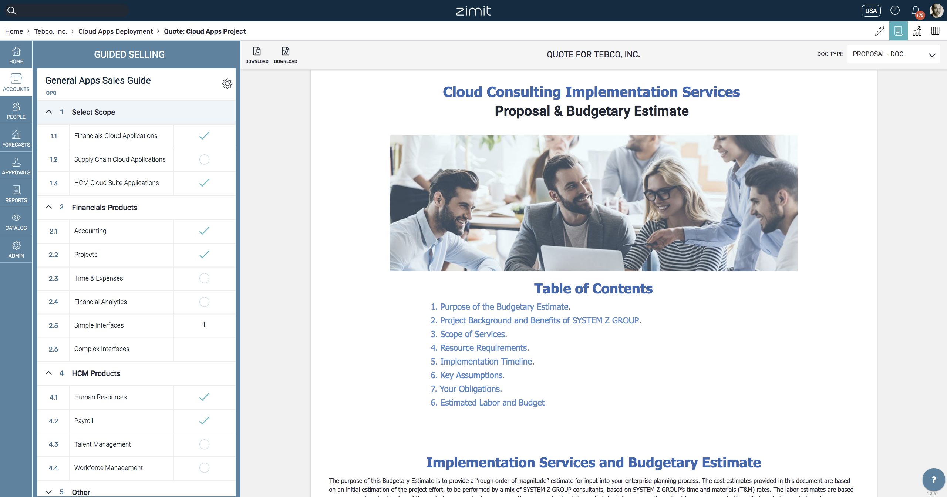This screenshot has height=497, width=947.
Task: Click the PDF download icon
Action: (x=257, y=51)
